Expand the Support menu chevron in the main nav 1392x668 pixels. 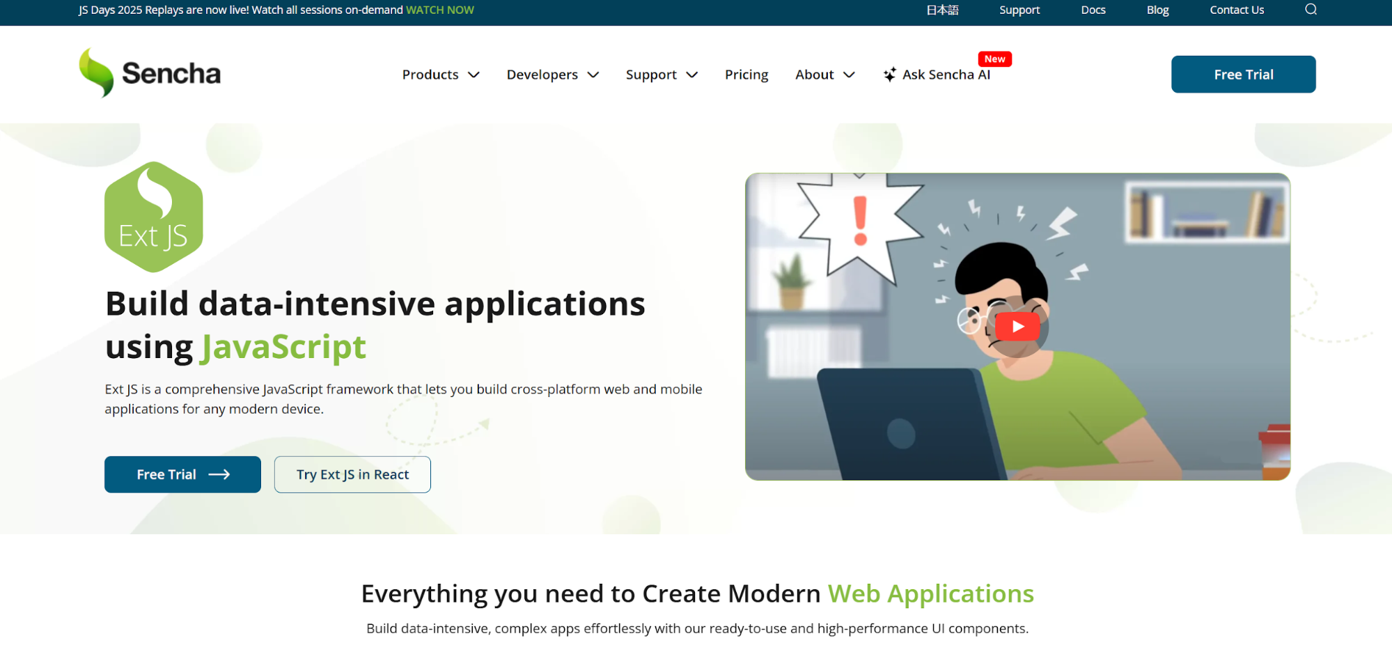coord(692,75)
